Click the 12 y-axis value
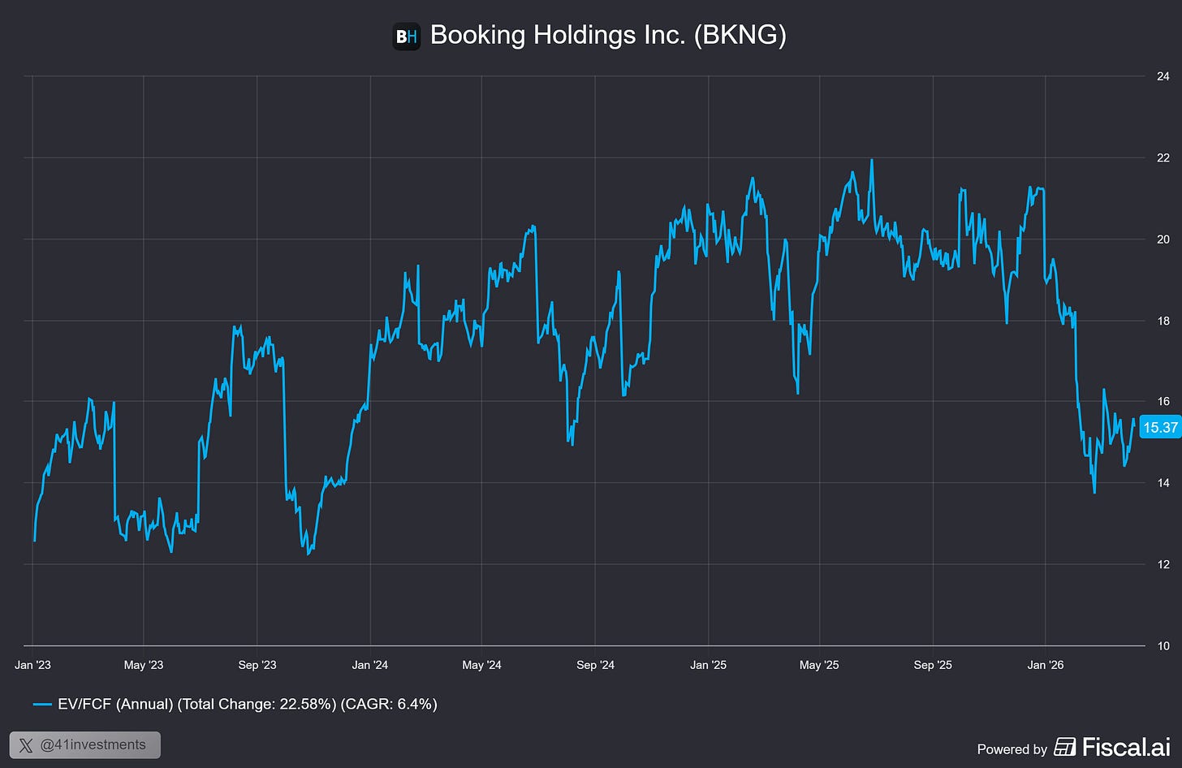The width and height of the screenshot is (1182, 768). coord(1163,564)
